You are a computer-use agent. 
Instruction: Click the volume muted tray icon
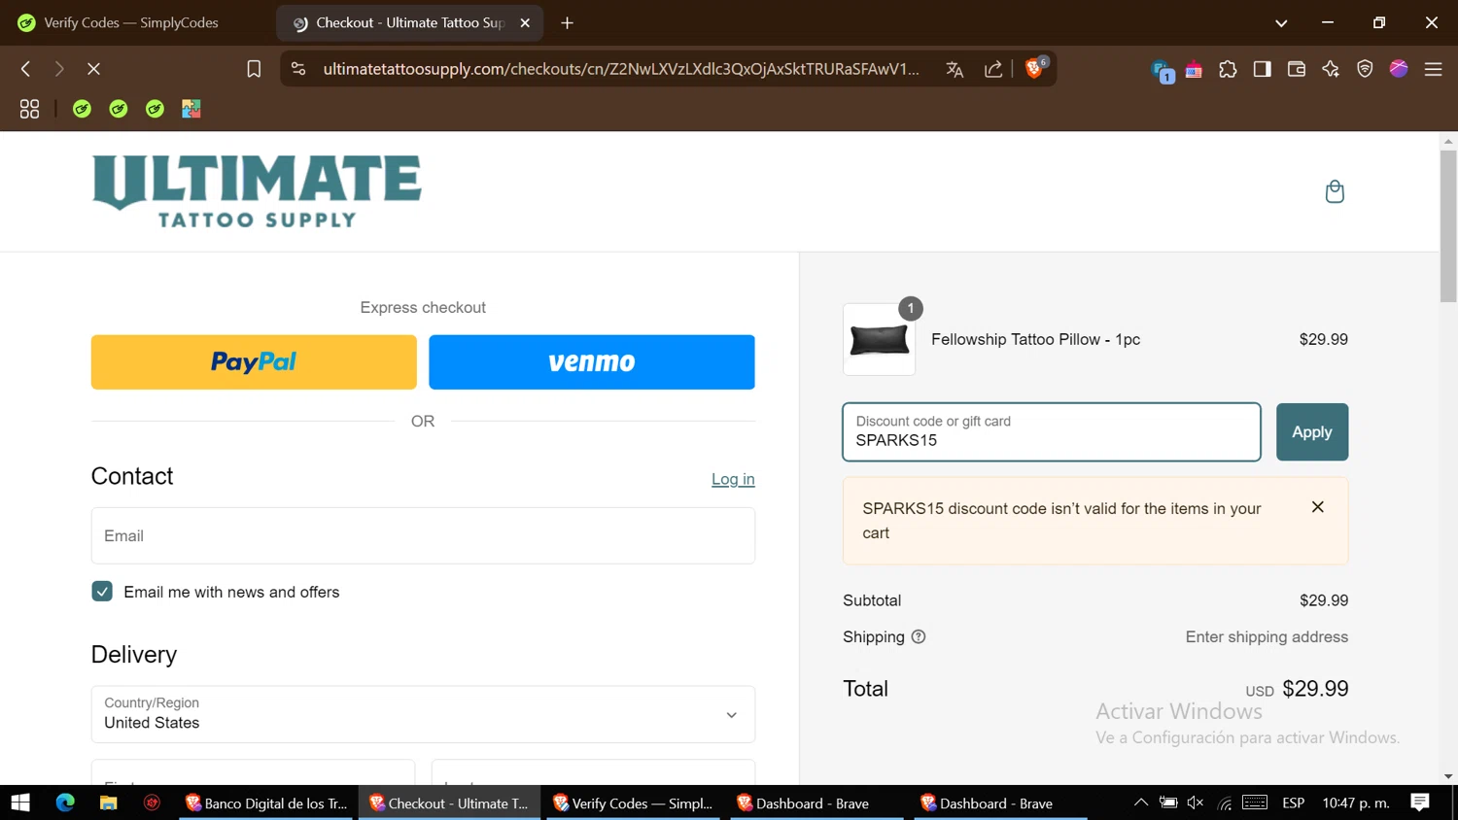(1196, 803)
